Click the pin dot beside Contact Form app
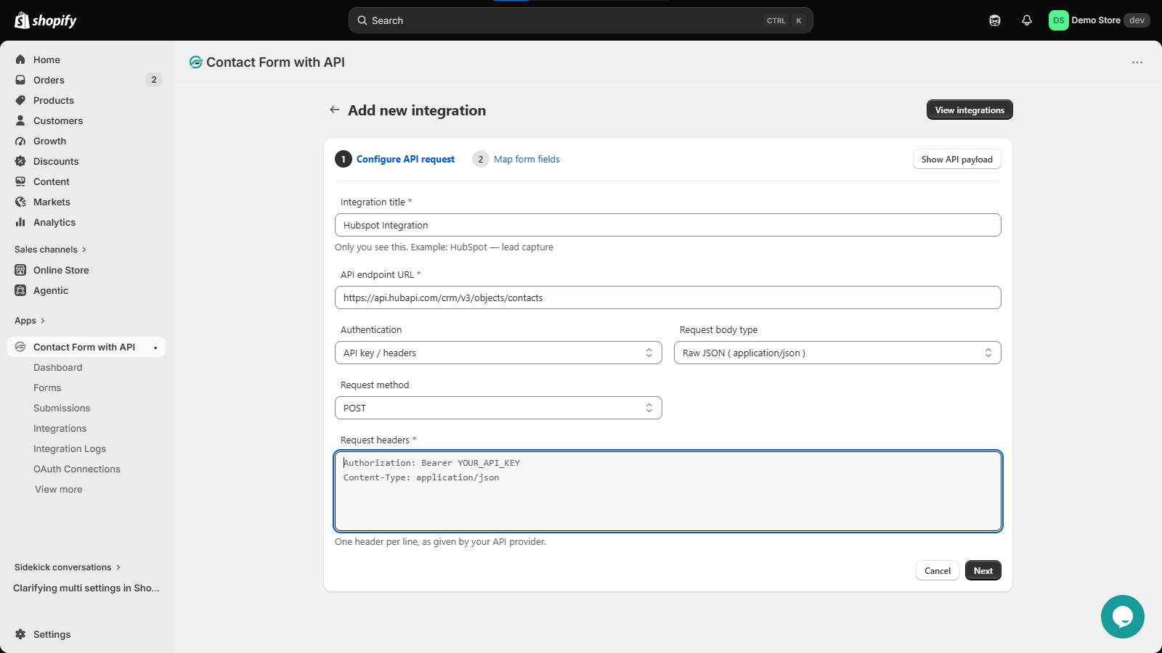Viewport: 1162px width, 653px height. [155, 348]
